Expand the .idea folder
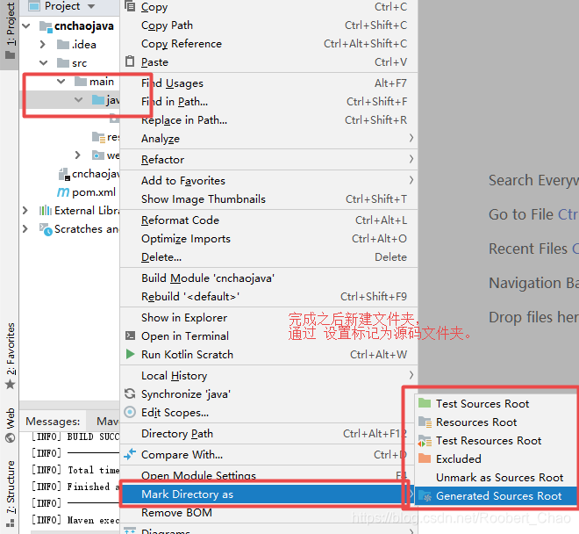Screen dimensions: 579x534 42,45
